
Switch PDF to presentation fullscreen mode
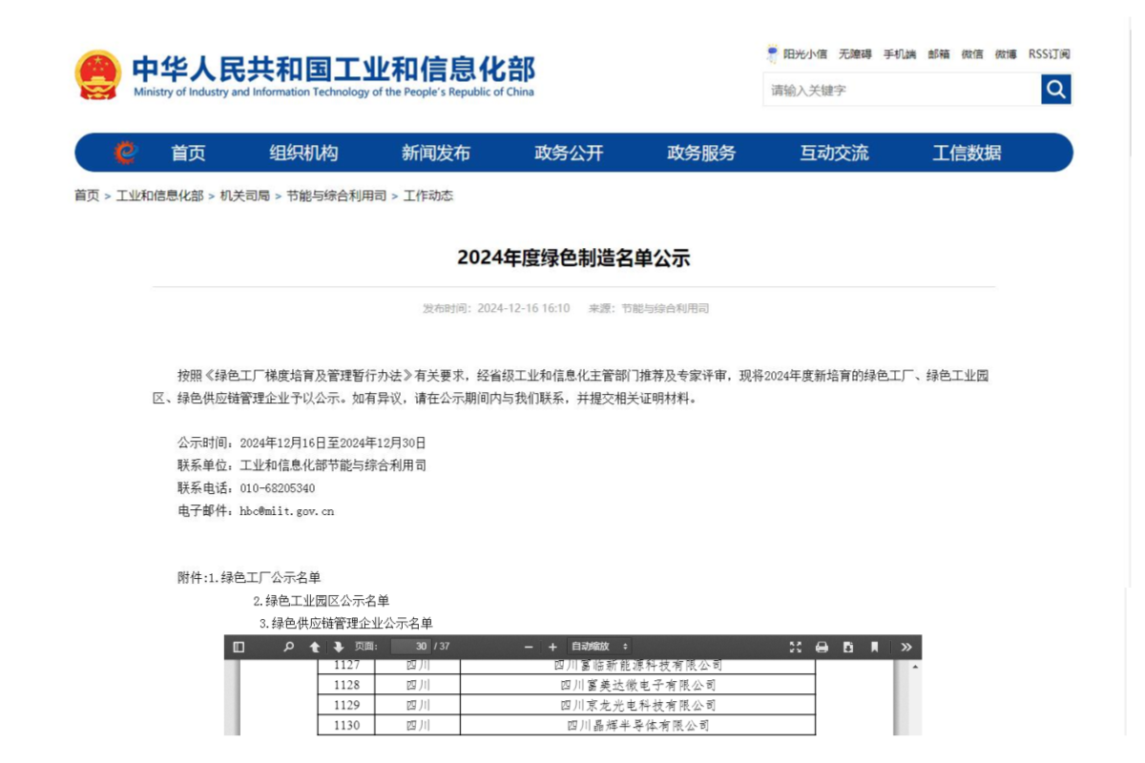pos(796,647)
